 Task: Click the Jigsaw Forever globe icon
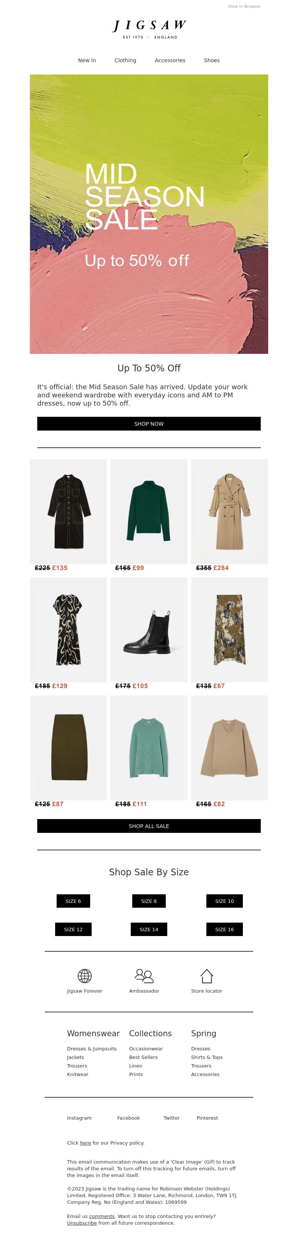[85, 976]
